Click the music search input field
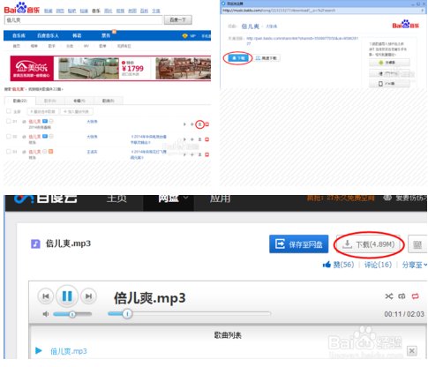 coord(83,20)
